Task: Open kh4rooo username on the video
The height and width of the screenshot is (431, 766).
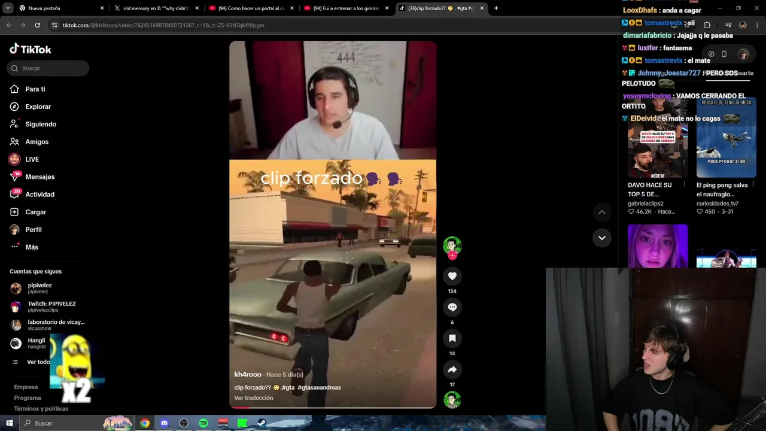Action: [x=248, y=374]
